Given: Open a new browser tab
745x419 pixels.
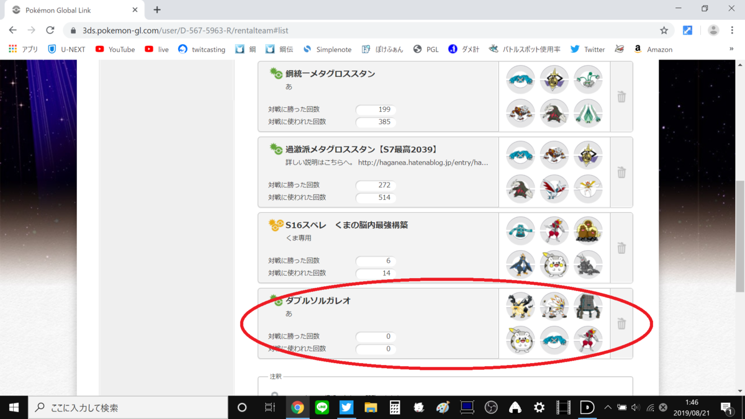Looking at the screenshot, I should click(157, 10).
